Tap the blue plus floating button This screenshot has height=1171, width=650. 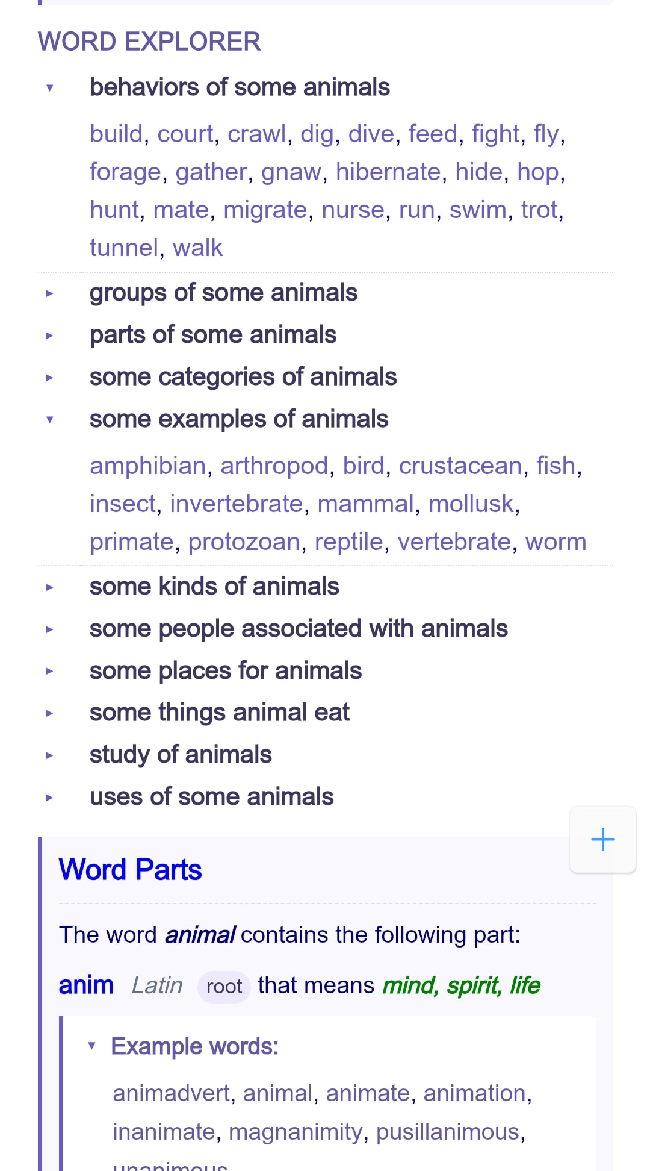tap(602, 839)
